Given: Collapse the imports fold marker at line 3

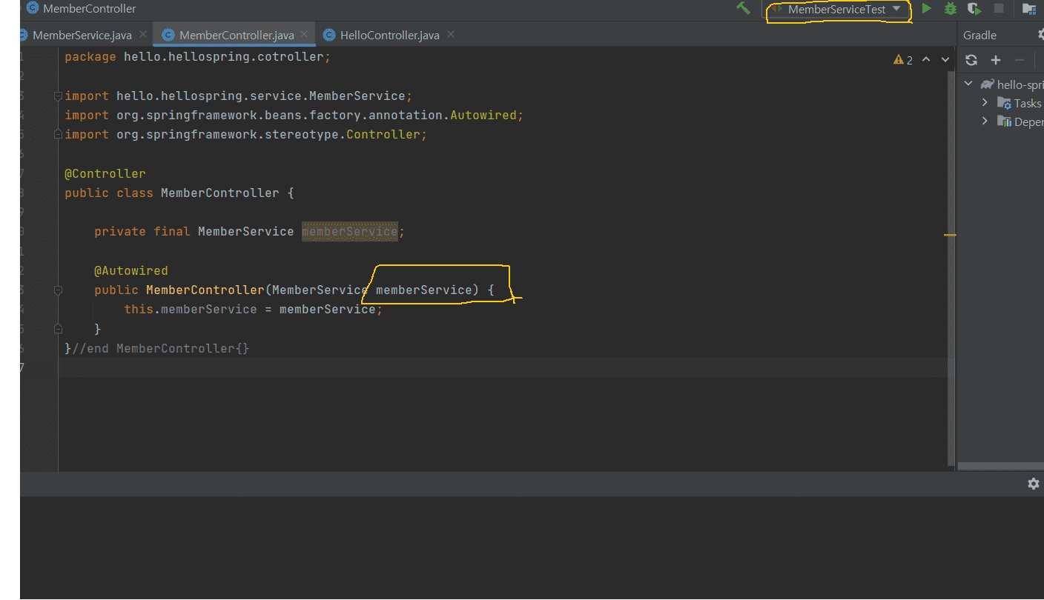Looking at the screenshot, I should (x=58, y=96).
